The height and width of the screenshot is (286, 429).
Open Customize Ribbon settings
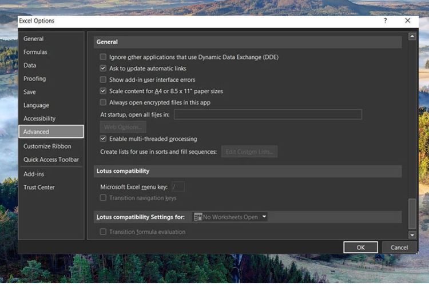(47, 146)
